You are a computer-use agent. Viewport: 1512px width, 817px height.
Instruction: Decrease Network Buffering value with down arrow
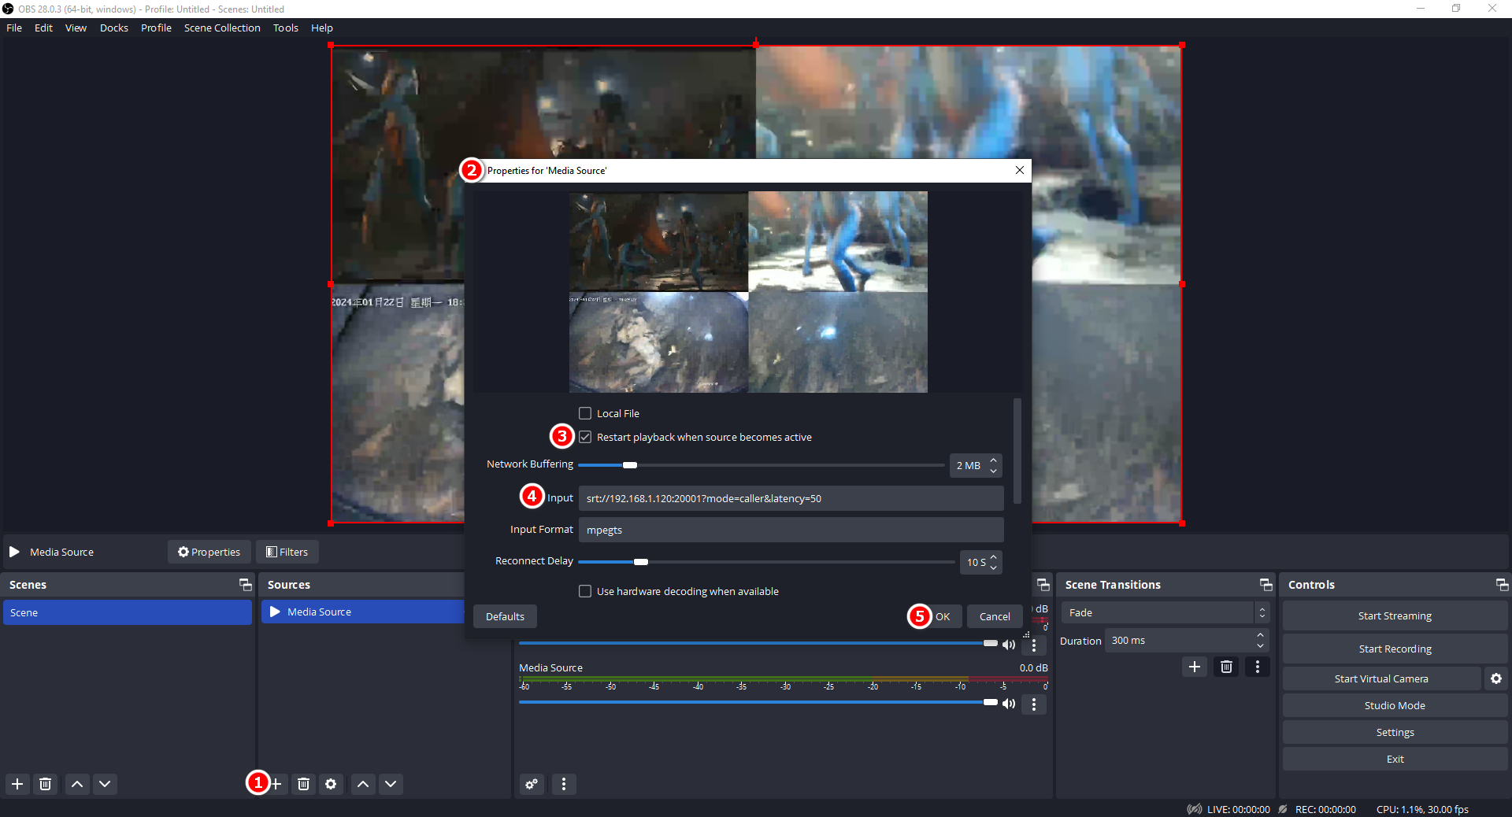(x=993, y=471)
